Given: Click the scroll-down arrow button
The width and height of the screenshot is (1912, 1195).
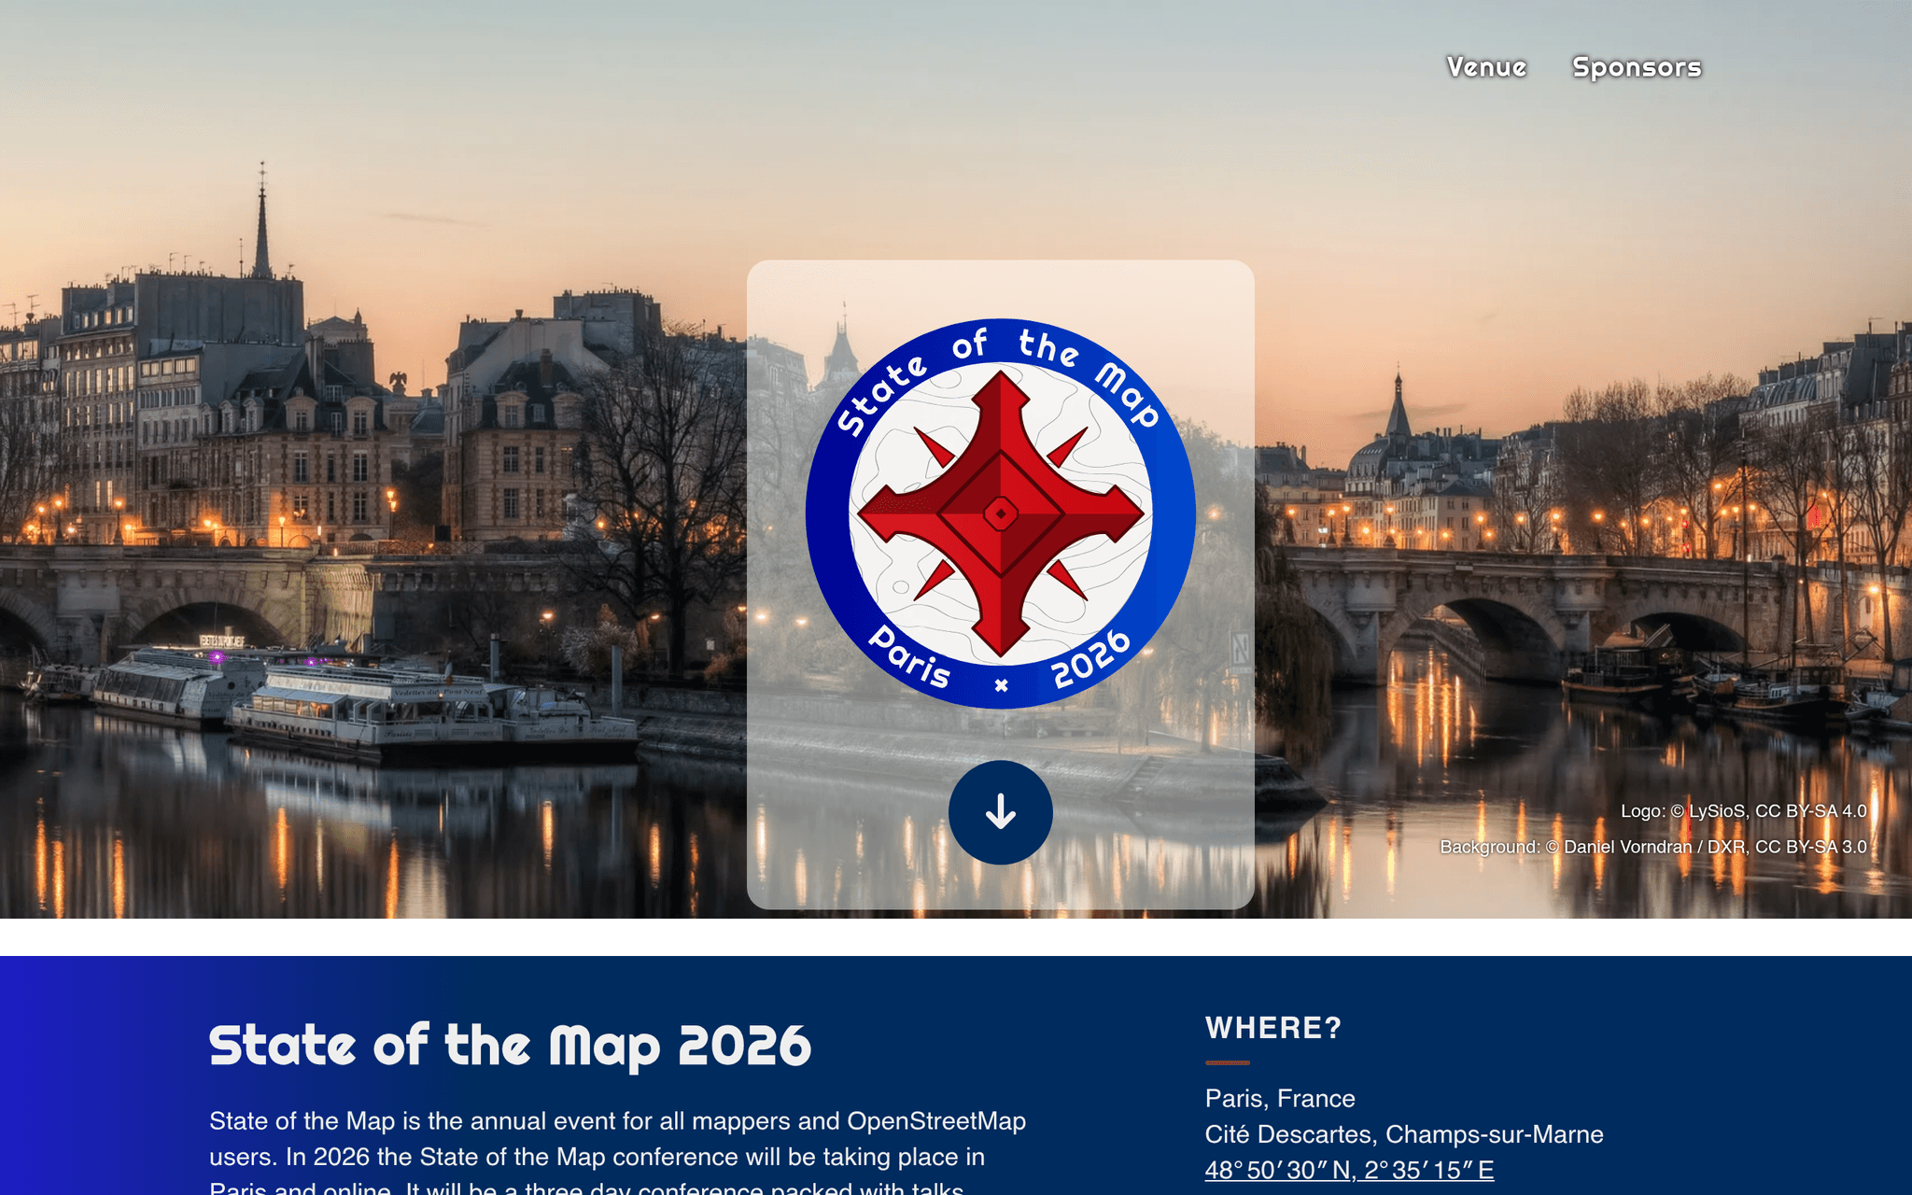Looking at the screenshot, I should pos(1001,812).
